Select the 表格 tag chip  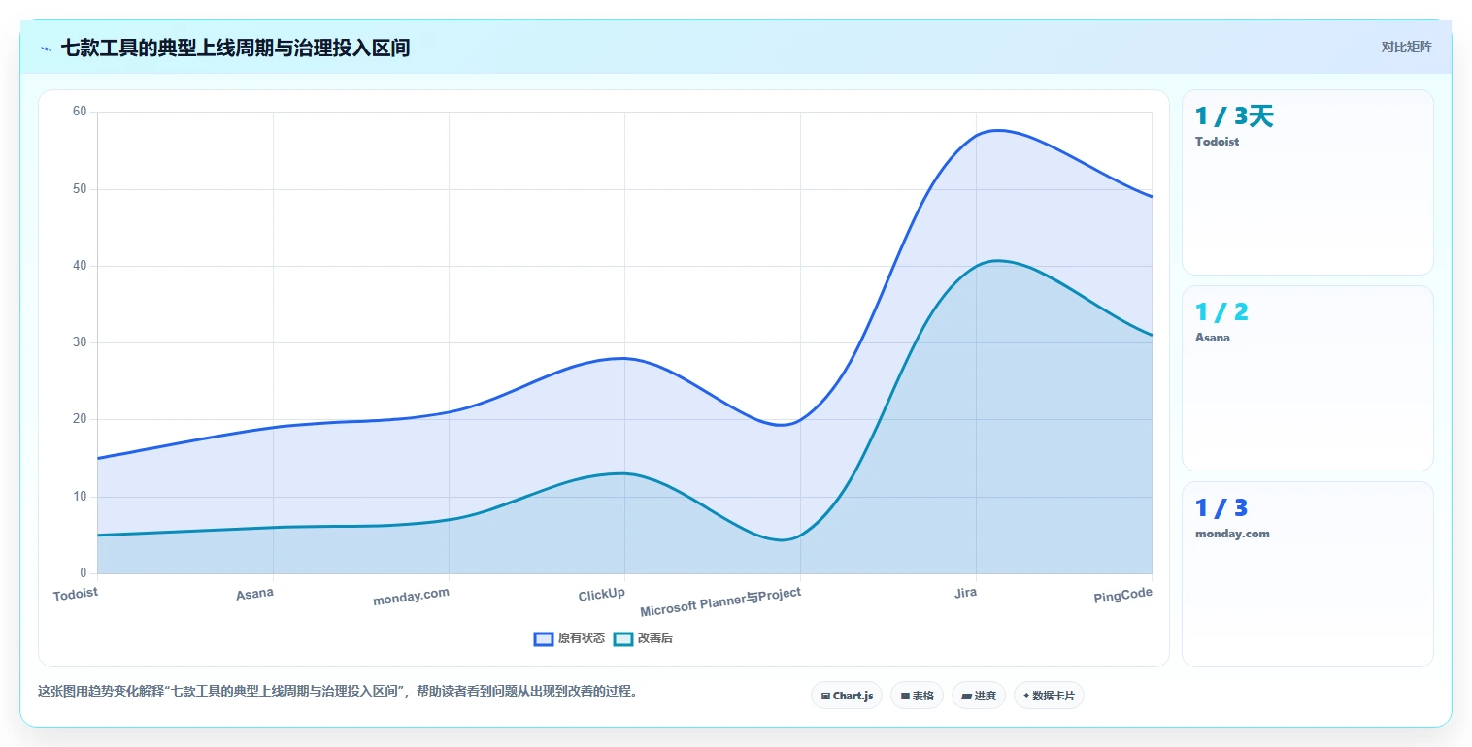click(x=917, y=696)
